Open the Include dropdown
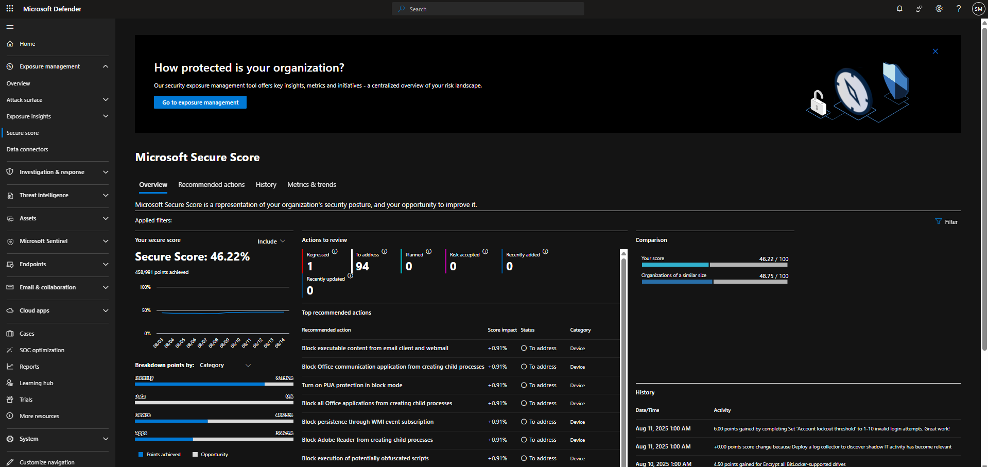The width and height of the screenshot is (988, 467). tap(271, 241)
